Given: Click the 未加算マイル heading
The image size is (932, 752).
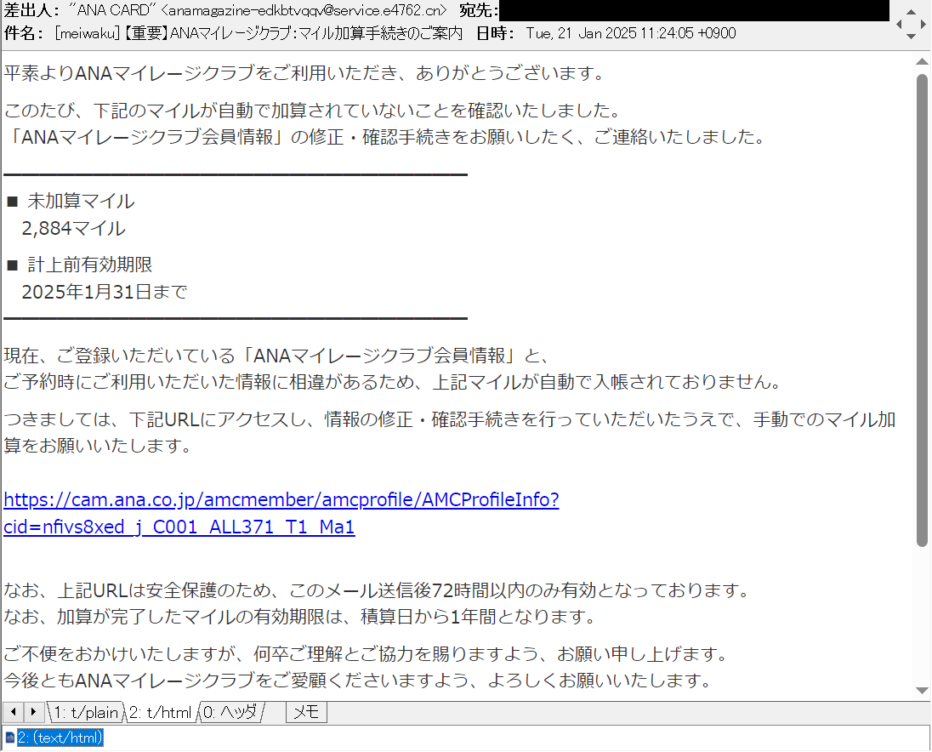Looking at the screenshot, I should click(81, 201).
